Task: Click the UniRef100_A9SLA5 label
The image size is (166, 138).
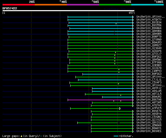Action: [149, 91]
